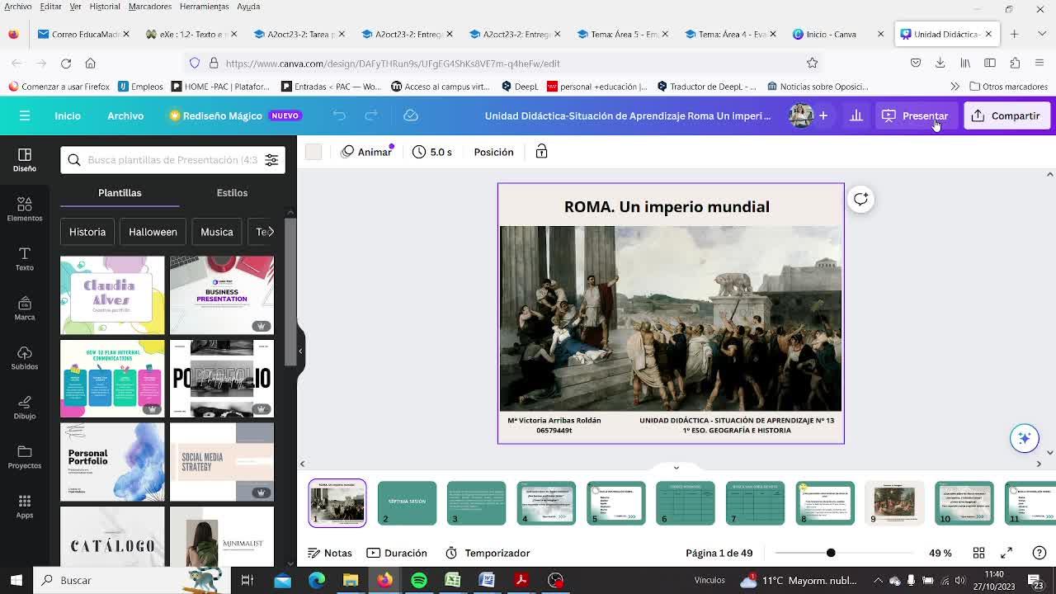This screenshot has height=594, width=1056.
Task: Expand hidden bookmarks overflow chevron
Action: coord(955,87)
